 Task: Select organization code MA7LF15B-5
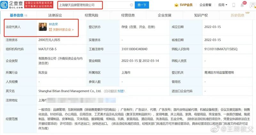(47, 49)
